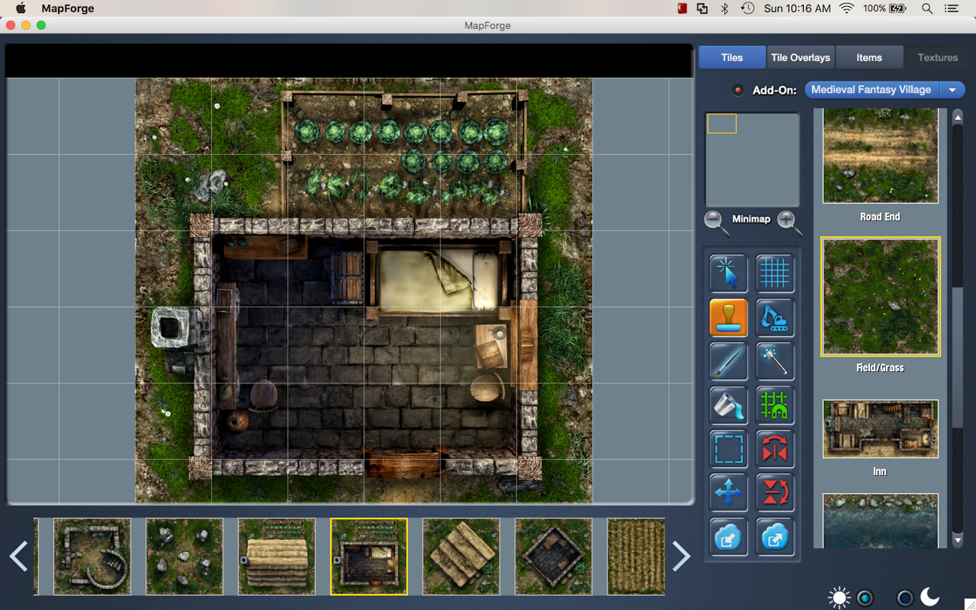This screenshot has width=976, height=610.
Task: Select the Road End tile
Action: (881, 156)
